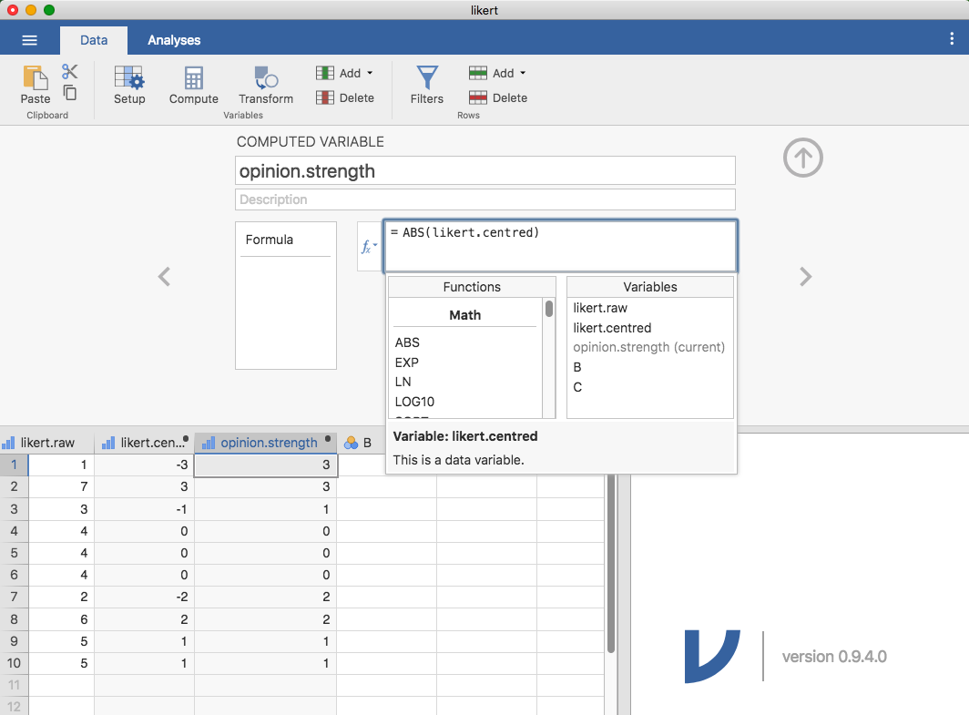Open the variable Setup tool
The height and width of the screenshot is (715, 969).
tap(129, 85)
